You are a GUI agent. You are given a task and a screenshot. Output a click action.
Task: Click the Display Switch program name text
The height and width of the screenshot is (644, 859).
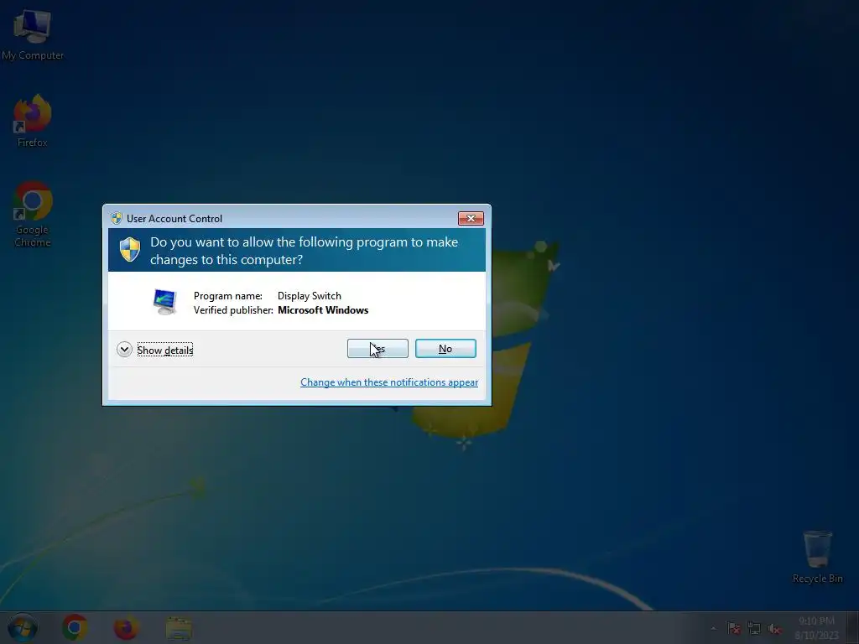click(x=309, y=296)
